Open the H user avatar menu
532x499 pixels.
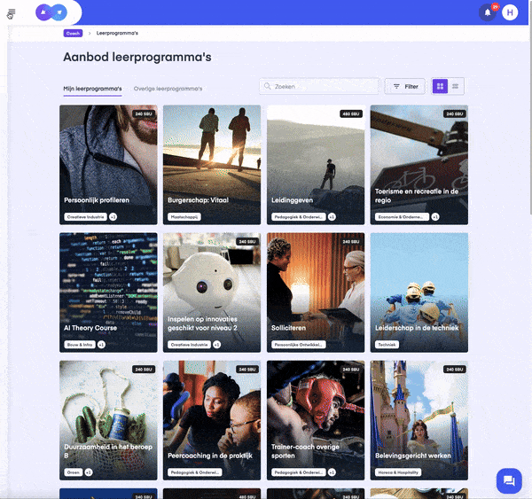click(x=510, y=12)
